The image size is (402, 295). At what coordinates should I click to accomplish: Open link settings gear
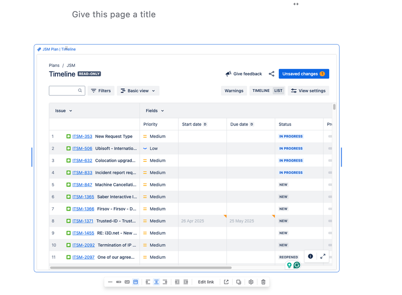pyautogui.click(x=251, y=282)
